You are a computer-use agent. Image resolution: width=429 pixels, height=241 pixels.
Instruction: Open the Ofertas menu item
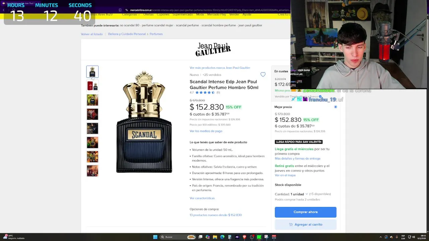(x=148, y=15)
